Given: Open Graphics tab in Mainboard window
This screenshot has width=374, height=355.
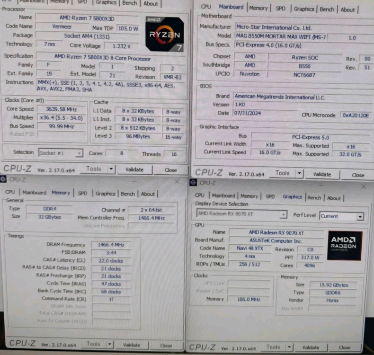Looking at the screenshot, I should [303, 9].
